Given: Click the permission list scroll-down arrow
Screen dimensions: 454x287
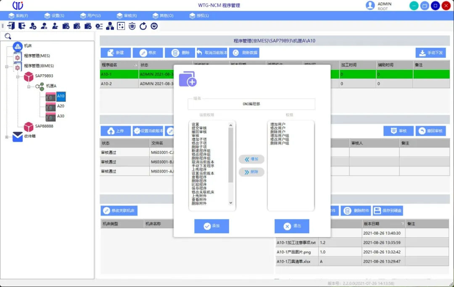Looking at the screenshot, I should (231, 203).
